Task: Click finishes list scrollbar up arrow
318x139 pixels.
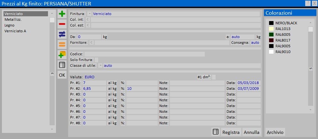Action: click(x=52, y=13)
